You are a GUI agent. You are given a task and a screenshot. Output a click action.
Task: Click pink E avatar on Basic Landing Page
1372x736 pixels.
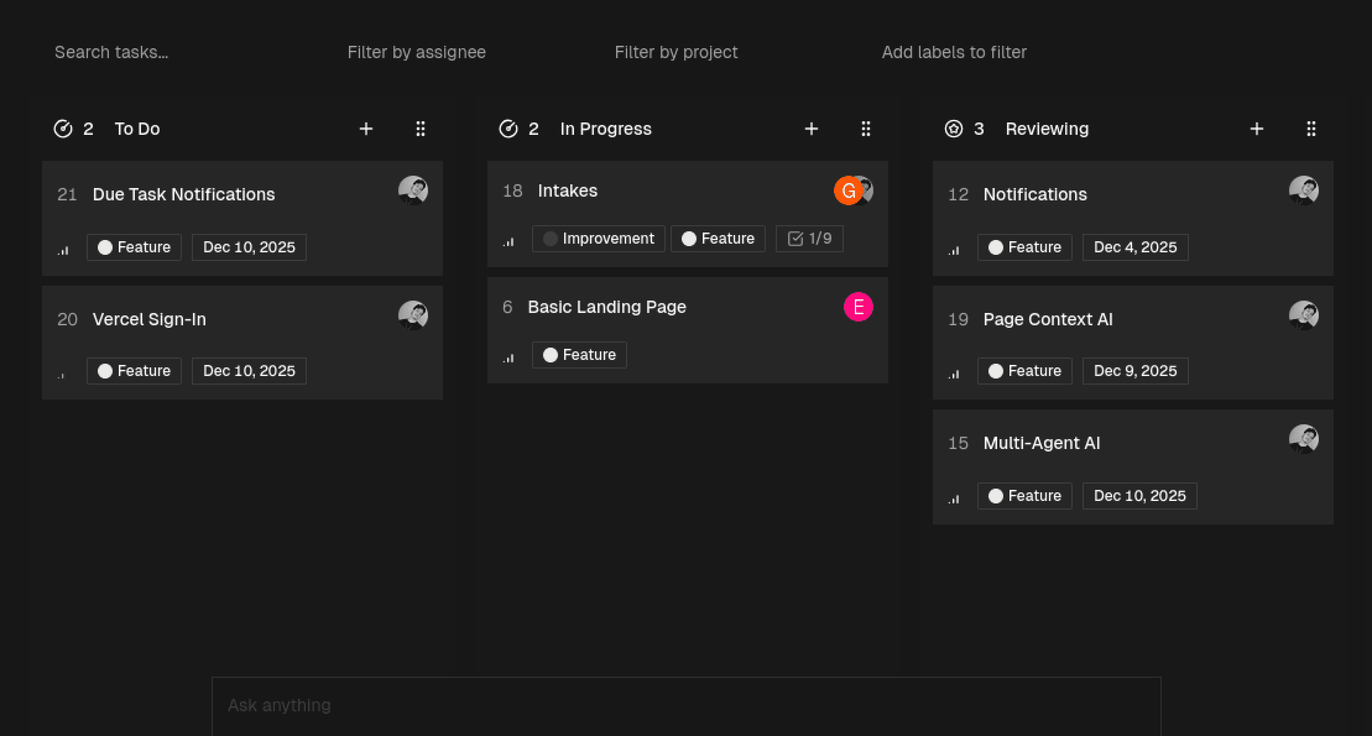(858, 307)
